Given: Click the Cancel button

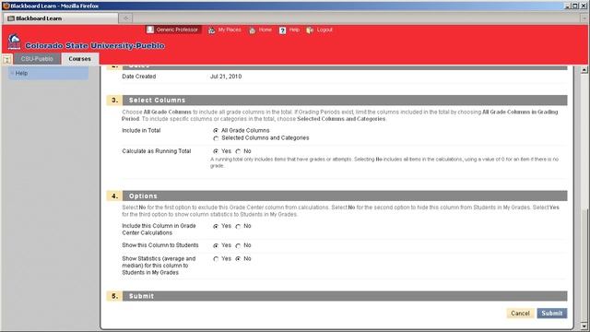Looking at the screenshot, I should pyautogui.click(x=520, y=314).
